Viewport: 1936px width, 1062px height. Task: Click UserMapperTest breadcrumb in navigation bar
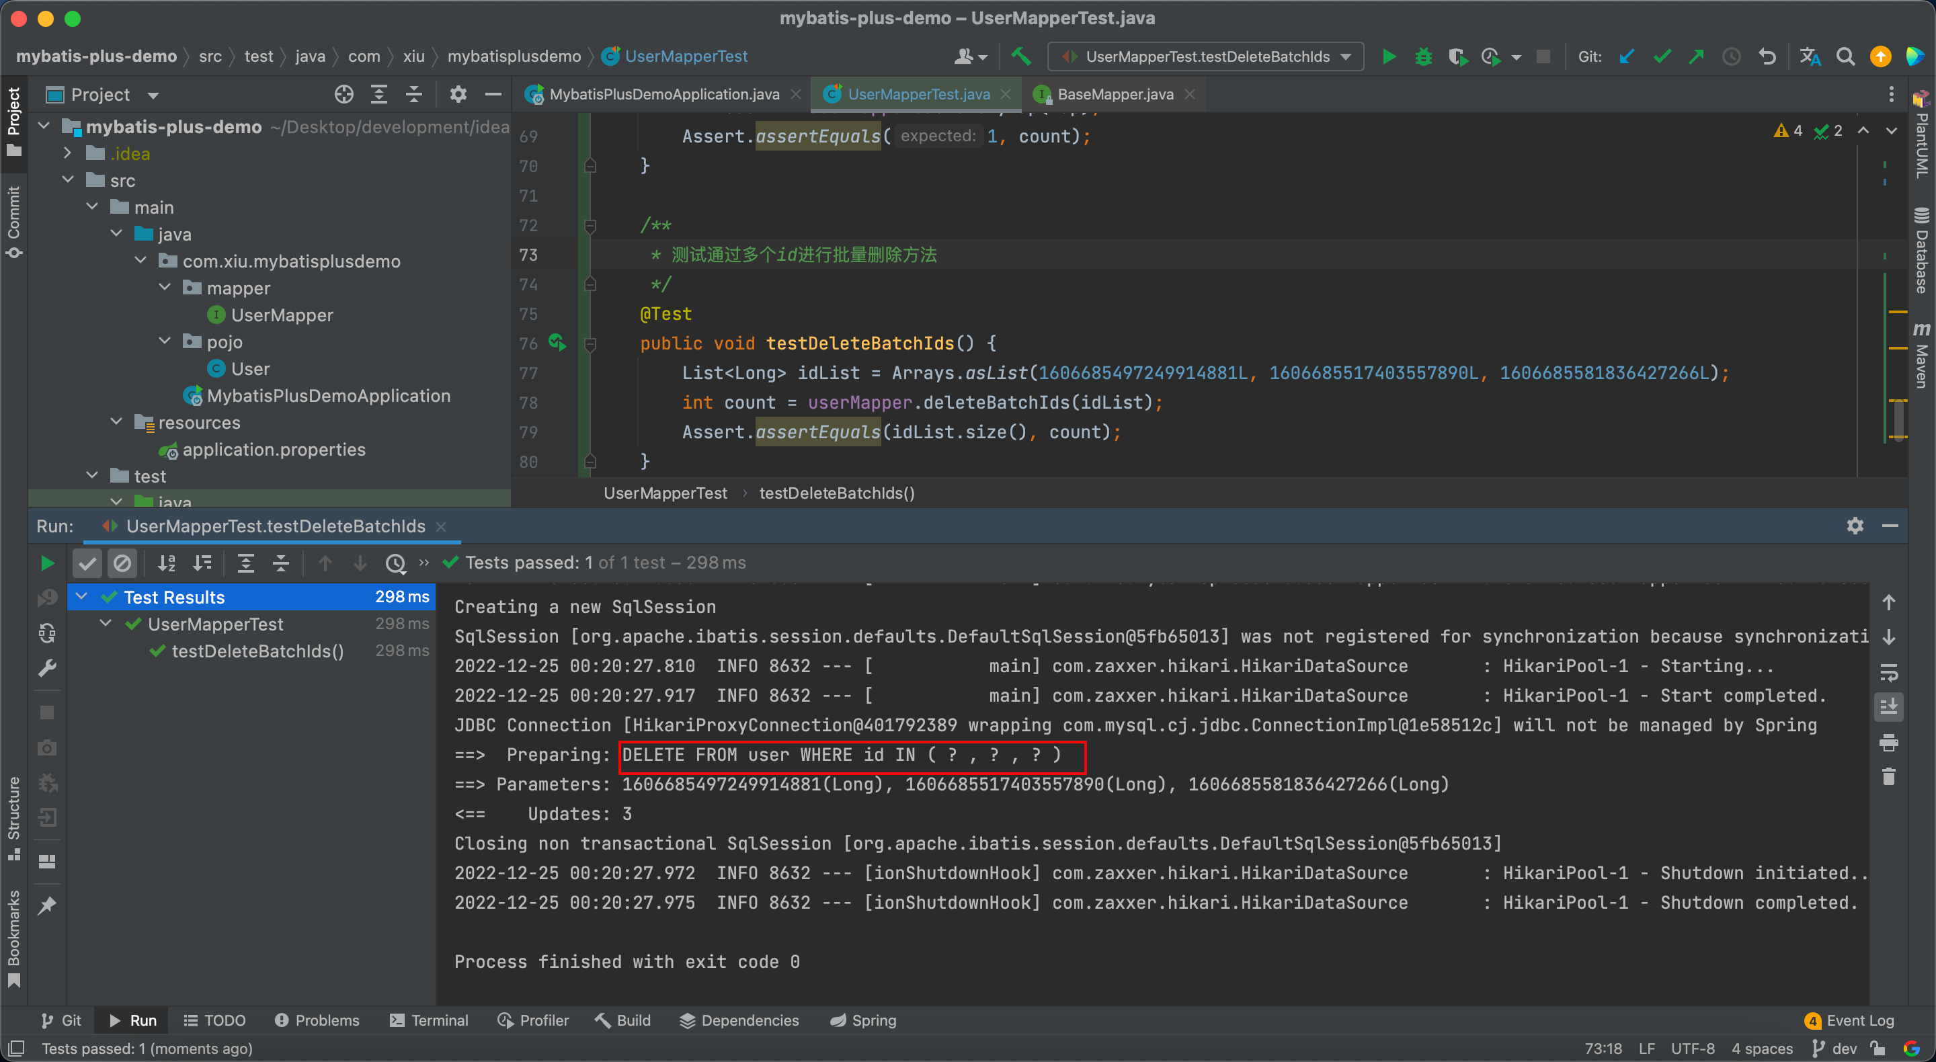coord(675,56)
